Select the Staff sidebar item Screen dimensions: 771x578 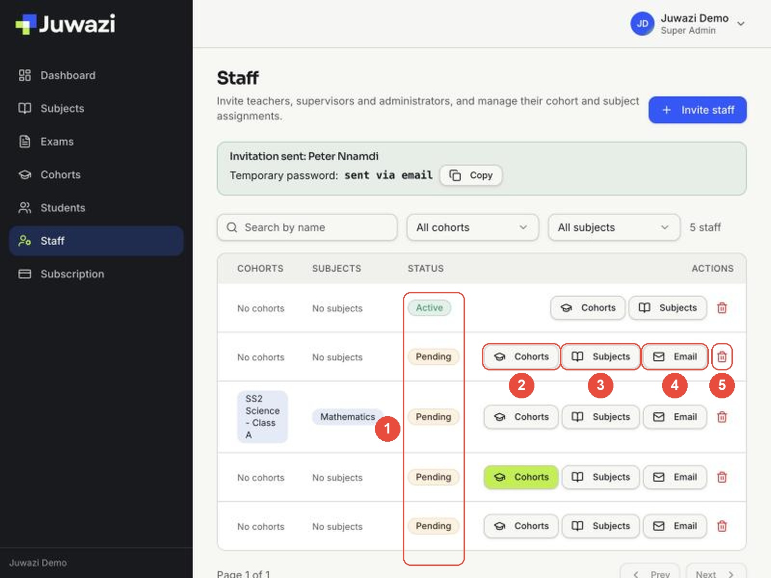[96, 241]
